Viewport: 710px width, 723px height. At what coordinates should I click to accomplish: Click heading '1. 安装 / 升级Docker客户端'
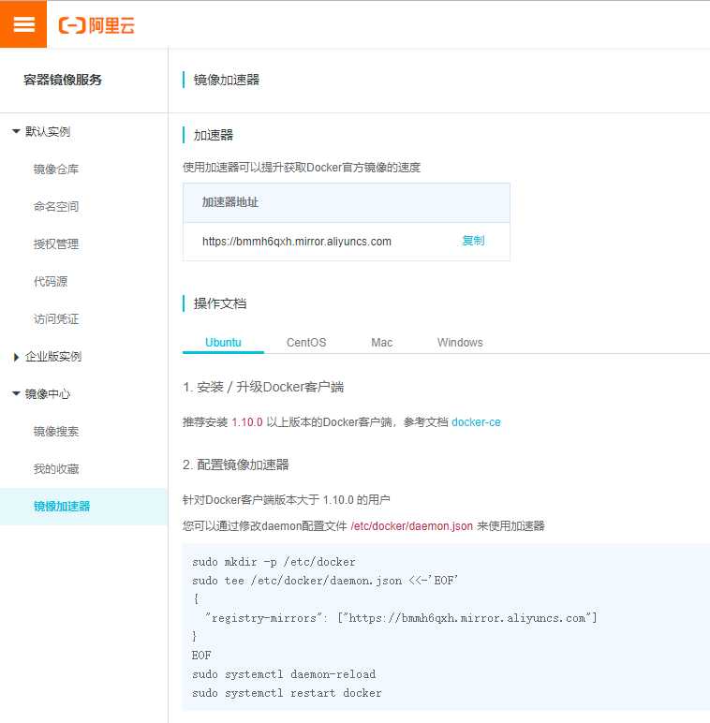(x=263, y=387)
